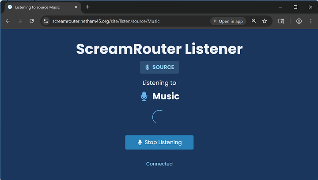
Task: Click the circular loading spinner
Action: (x=159, y=117)
